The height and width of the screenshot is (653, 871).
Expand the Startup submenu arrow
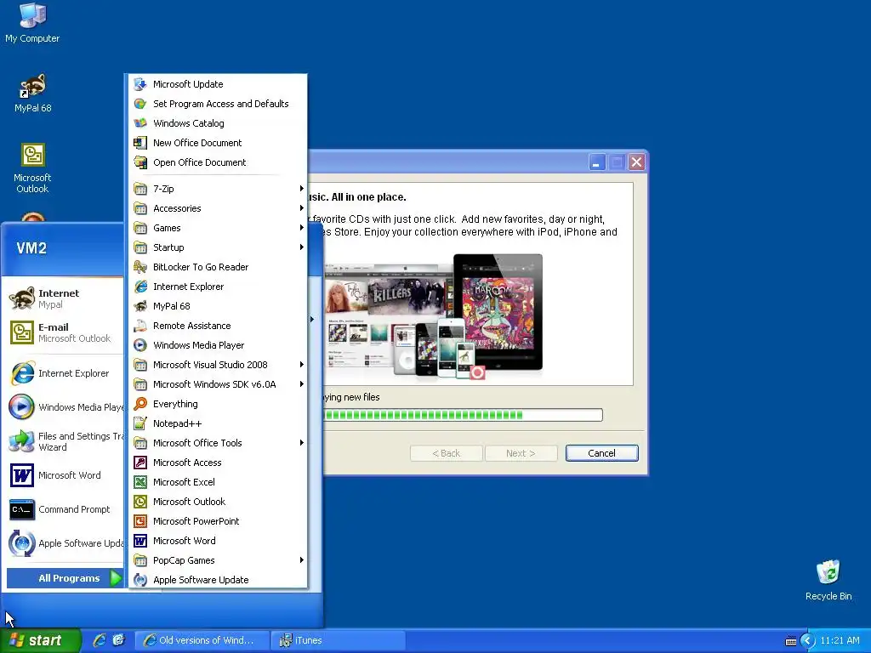coord(302,247)
